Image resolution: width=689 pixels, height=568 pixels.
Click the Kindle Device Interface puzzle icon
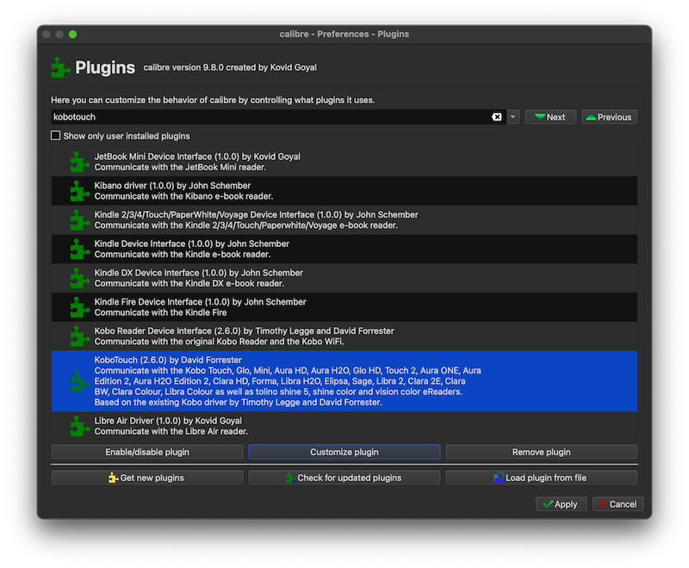coord(79,249)
